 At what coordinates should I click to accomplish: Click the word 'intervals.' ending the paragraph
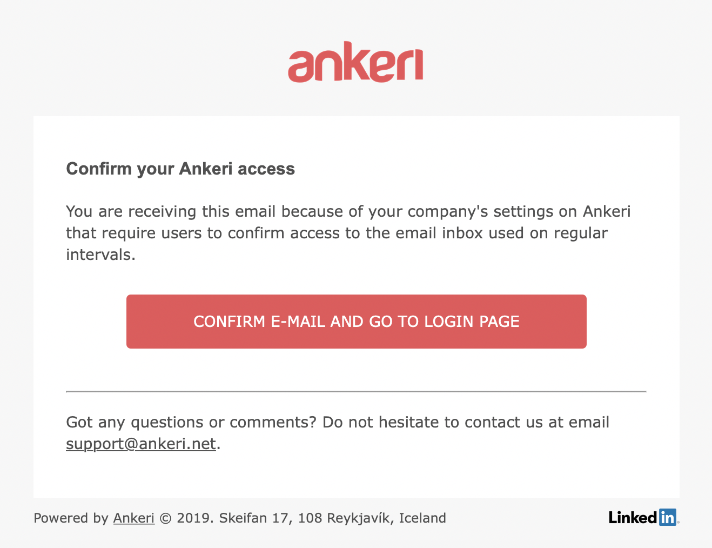[x=100, y=255]
